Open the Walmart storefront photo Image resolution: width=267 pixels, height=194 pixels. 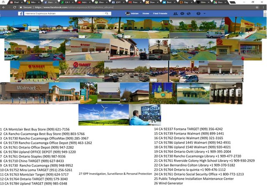click(24, 93)
